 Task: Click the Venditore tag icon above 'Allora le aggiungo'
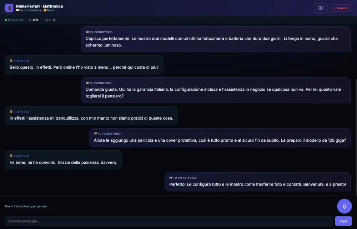point(95,134)
